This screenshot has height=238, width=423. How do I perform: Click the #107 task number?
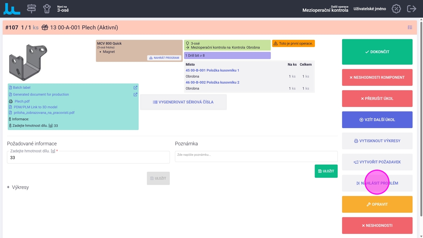click(12, 28)
